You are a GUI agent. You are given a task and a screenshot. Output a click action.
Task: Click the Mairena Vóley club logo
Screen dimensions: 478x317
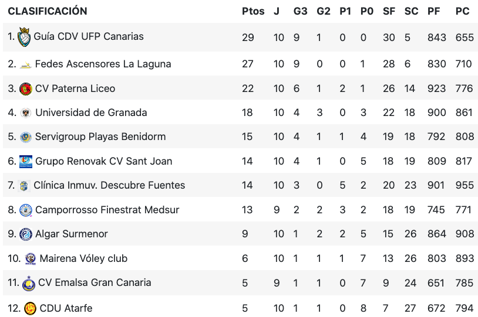click(x=31, y=258)
